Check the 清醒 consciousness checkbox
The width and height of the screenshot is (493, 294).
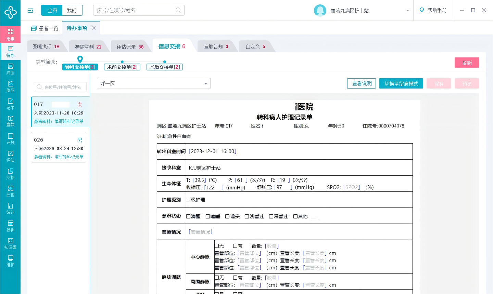point(188,216)
